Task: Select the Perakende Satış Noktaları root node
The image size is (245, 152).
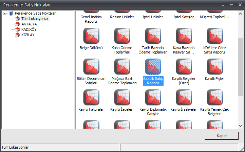Action: [36, 13]
